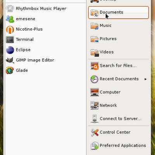
Task: Select the Glade text entry
Action: pos(22,71)
